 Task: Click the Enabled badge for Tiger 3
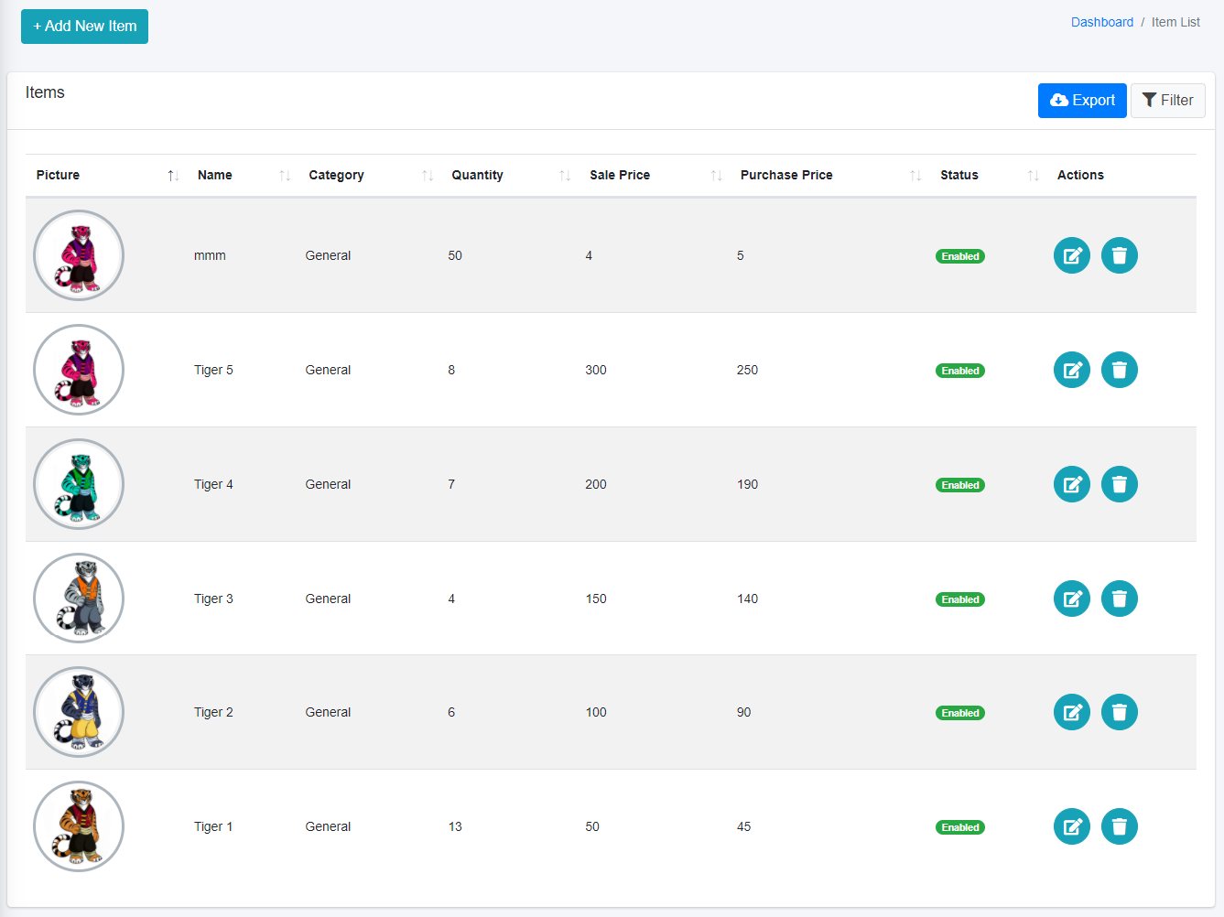[959, 599]
